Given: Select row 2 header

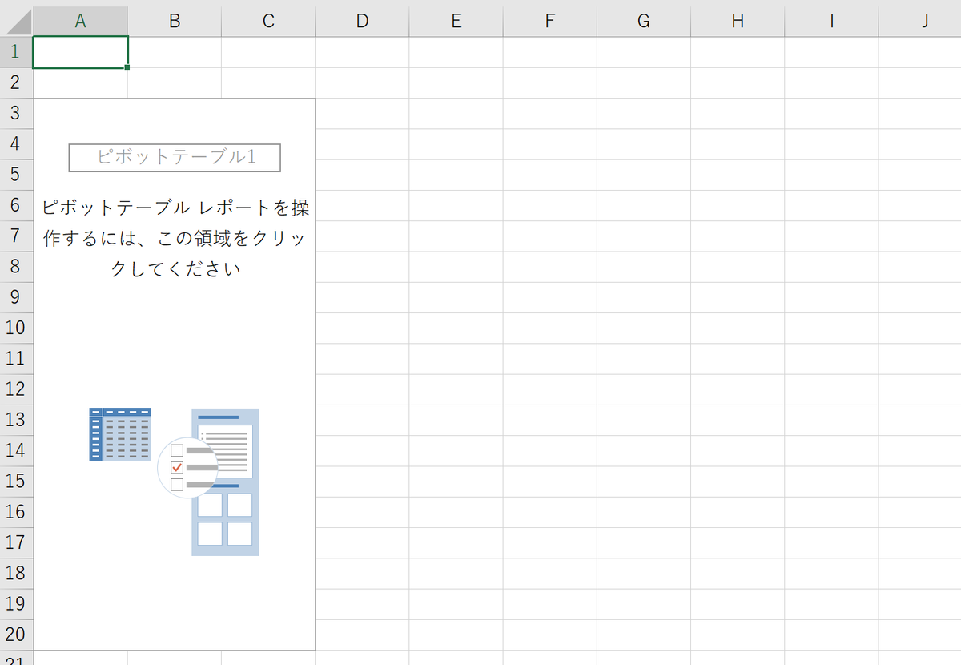Looking at the screenshot, I should point(16,83).
